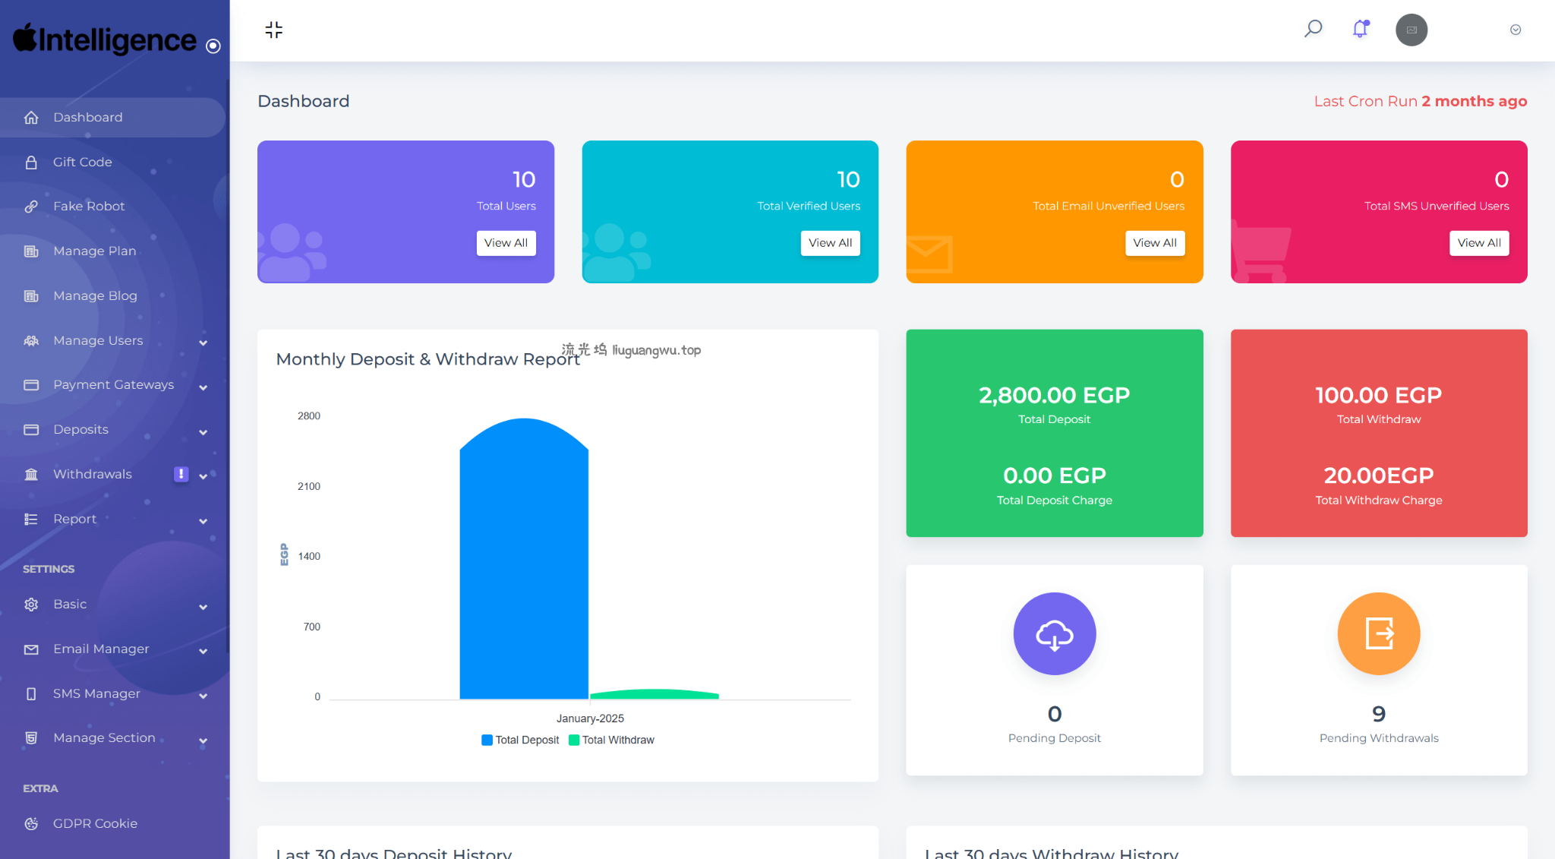Screen dimensions: 1555x859
Task: Click View All under Total Email Unverified Users
Action: 1154,243
